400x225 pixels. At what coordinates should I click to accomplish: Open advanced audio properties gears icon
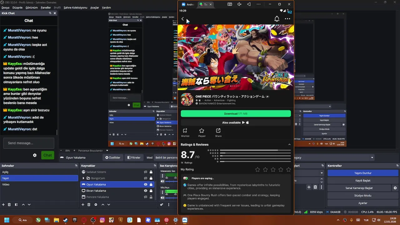point(162,205)
